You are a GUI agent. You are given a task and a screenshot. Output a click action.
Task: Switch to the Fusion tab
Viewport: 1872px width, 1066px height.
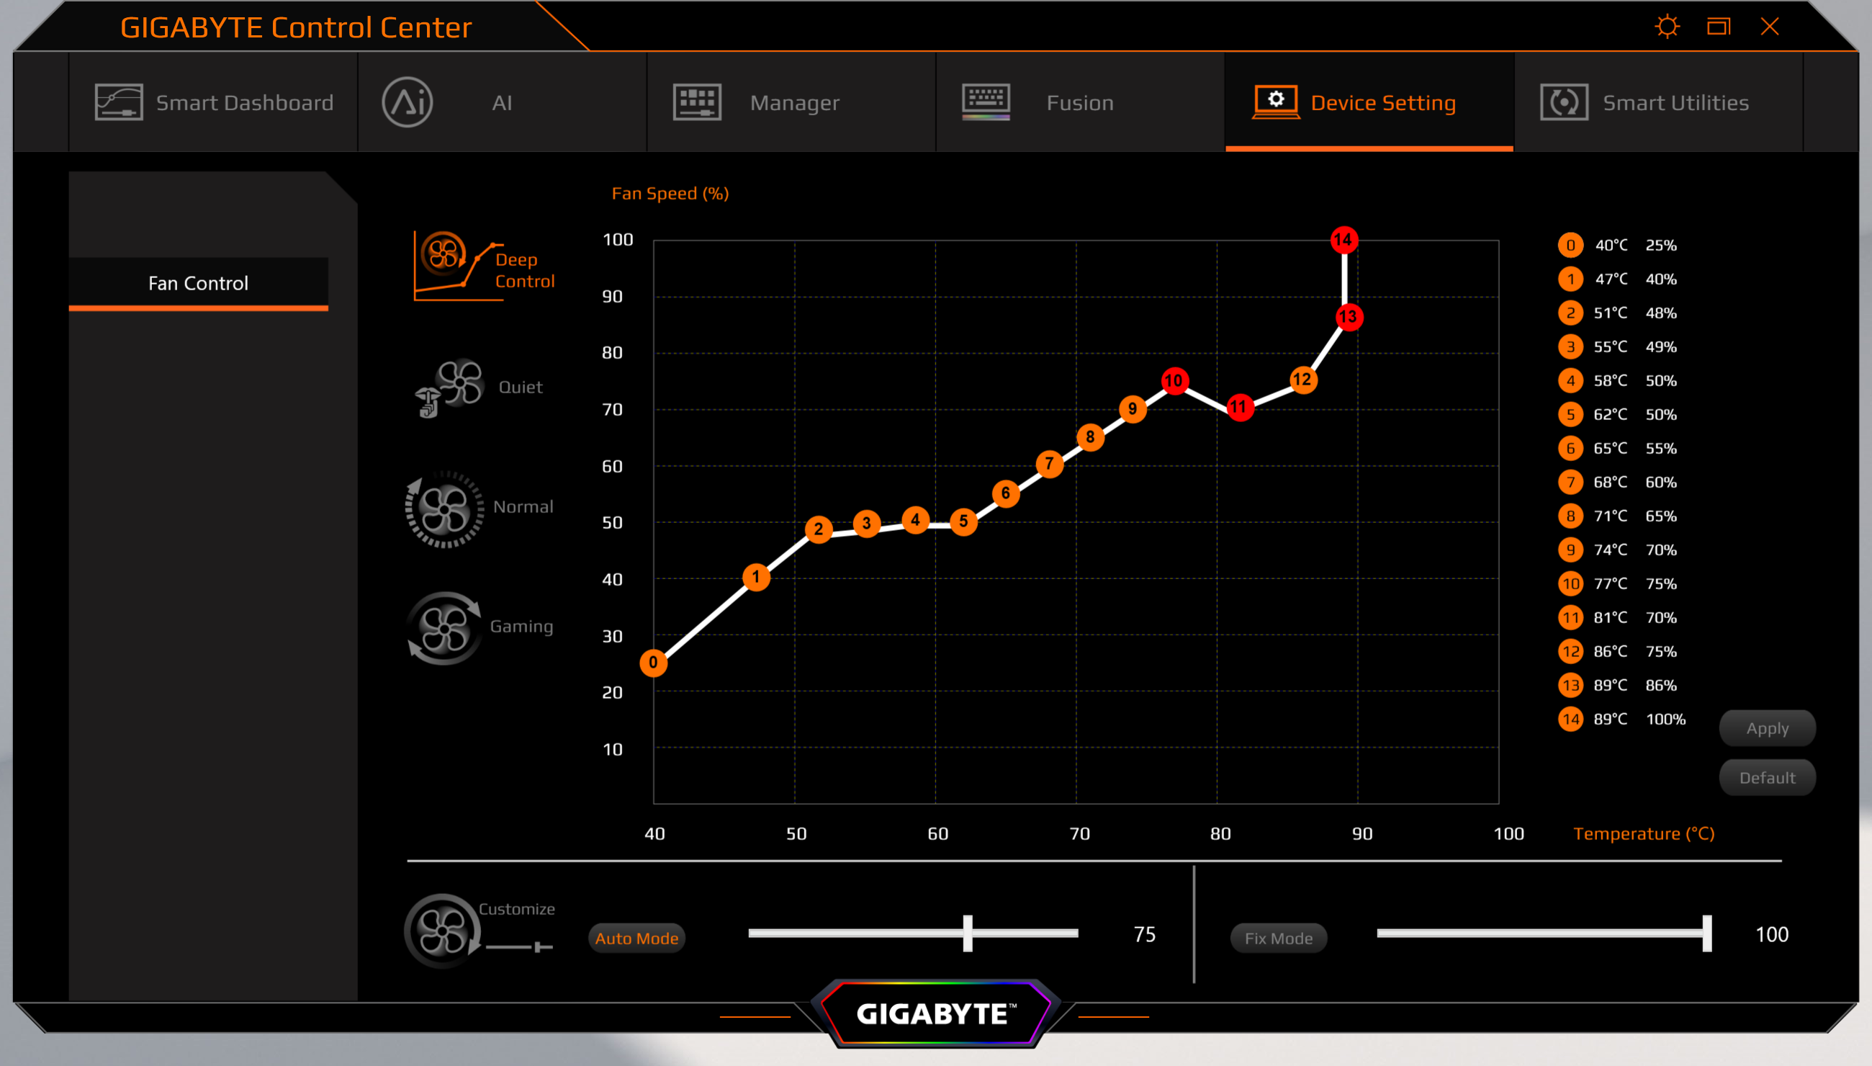point(1079,102)
